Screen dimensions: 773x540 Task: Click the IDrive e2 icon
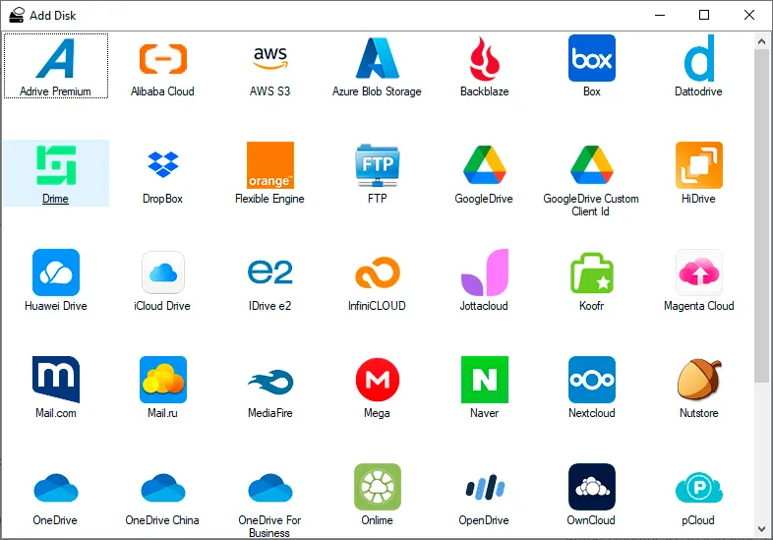[x=270, y=271]
